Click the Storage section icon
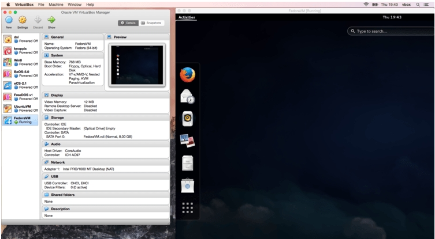The image size is (435, 239). [46, 117]
